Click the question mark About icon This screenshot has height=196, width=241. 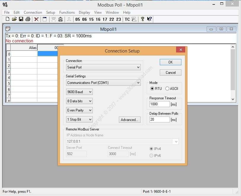[142, 19]
